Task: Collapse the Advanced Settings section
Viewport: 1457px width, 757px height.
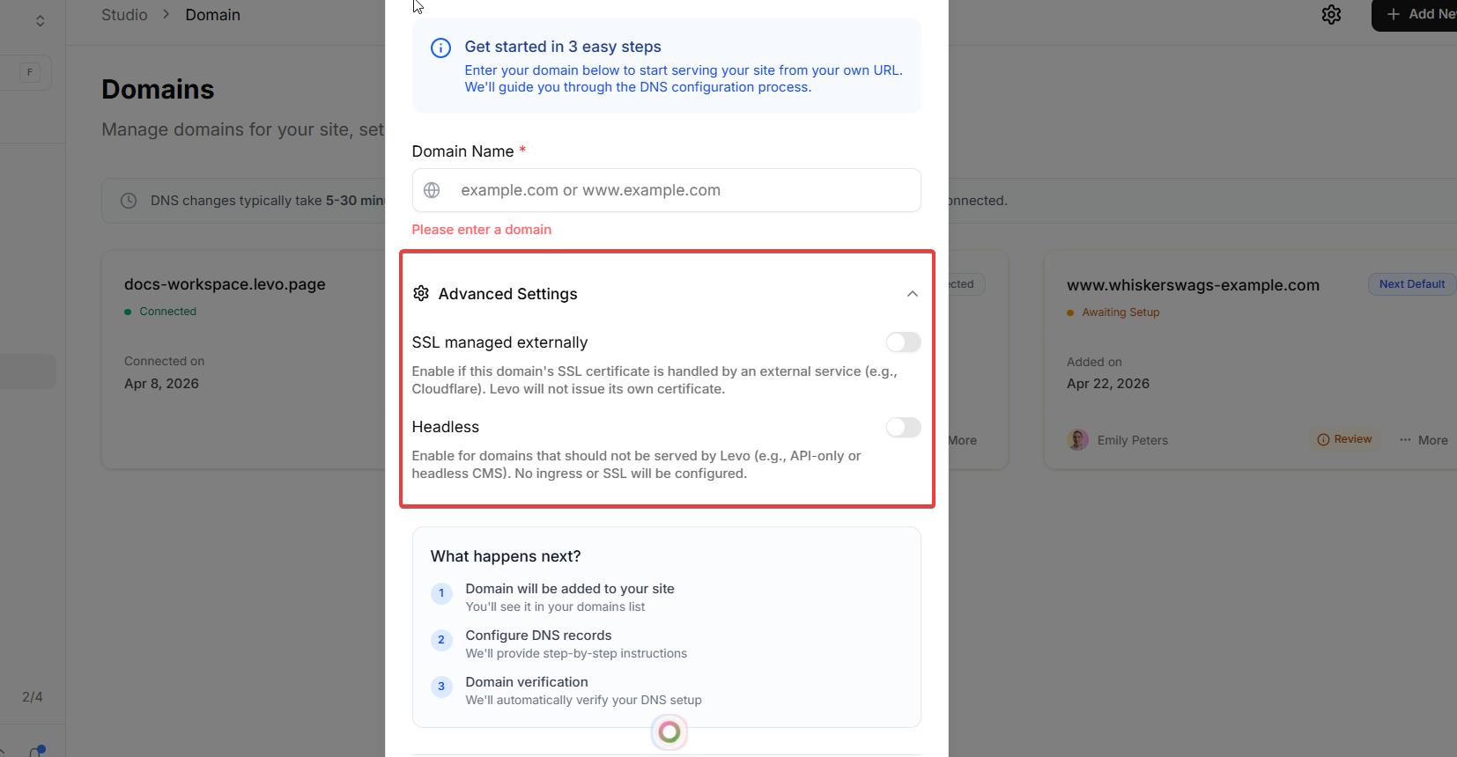Action: pos(913,294)
